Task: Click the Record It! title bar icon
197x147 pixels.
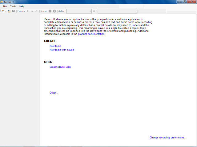Action: pyautogui.click(x=2, y=2)
